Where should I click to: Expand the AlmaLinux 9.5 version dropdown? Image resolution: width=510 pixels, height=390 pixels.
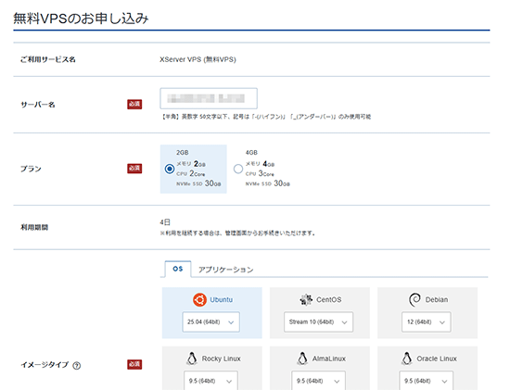click(x=318, y=381)
